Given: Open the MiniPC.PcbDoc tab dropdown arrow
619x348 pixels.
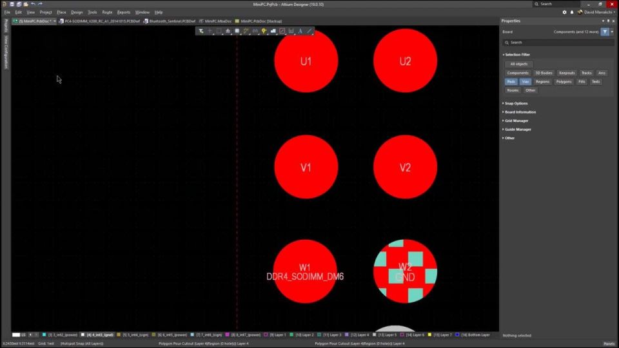Looking at the screenshot, I should pos(54,21).
